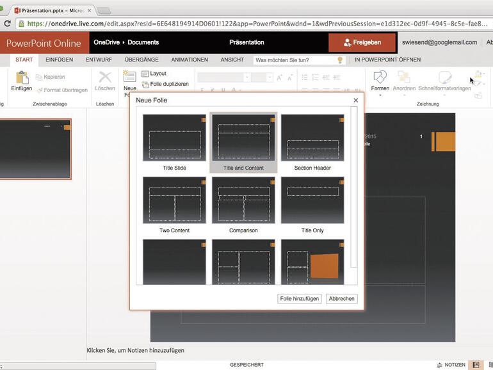Open Schnellformatvorlagen quick styles
The width and height of the screenshot is (493, 370).
pyautogui.click(x=444, y=77)
